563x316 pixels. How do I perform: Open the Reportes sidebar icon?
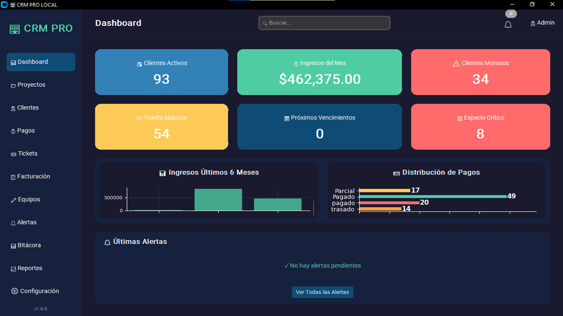[14, 268]
